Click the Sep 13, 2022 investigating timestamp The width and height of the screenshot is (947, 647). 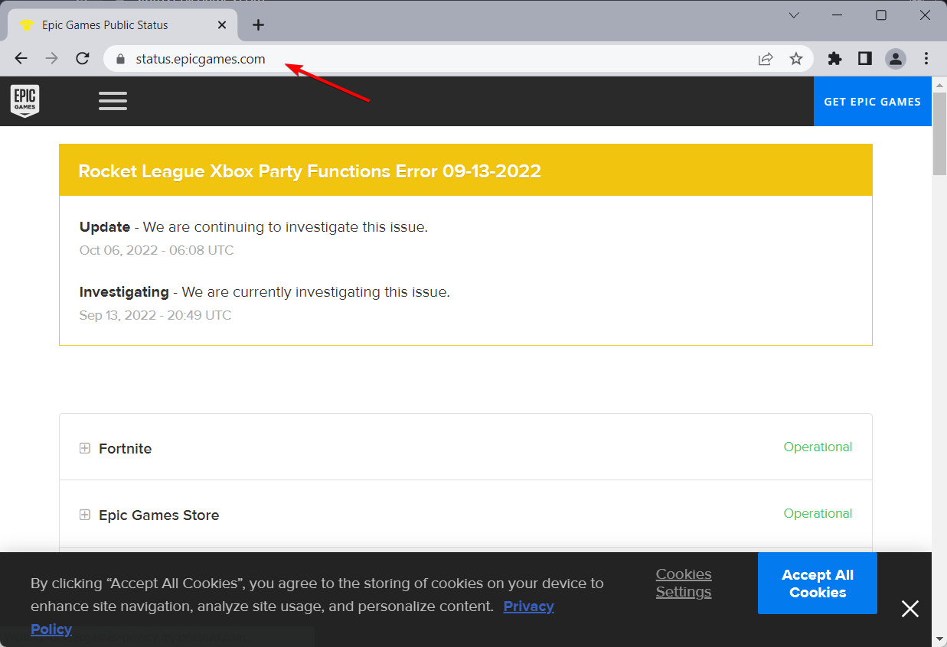(x=155, y=315)
